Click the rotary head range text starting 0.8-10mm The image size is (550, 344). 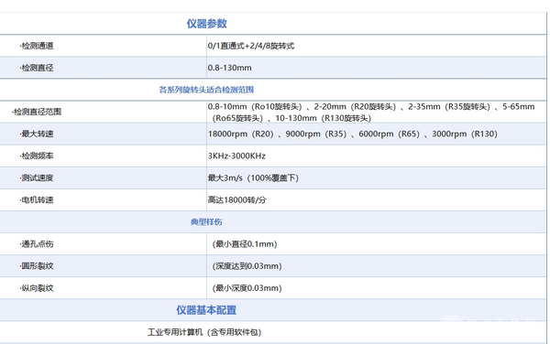click(x=371, y=113)
